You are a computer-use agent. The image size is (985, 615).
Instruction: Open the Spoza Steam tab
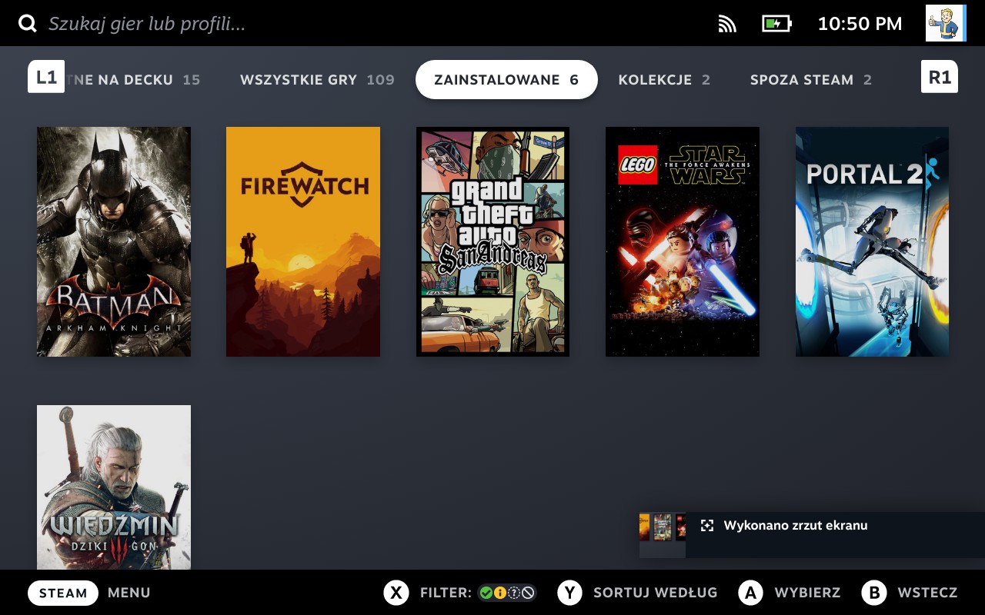pos(811,80)
